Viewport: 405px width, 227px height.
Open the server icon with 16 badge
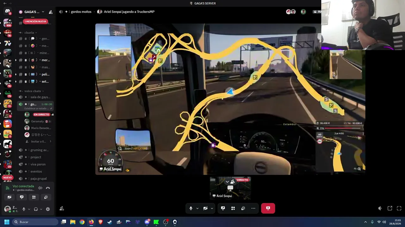8,33
